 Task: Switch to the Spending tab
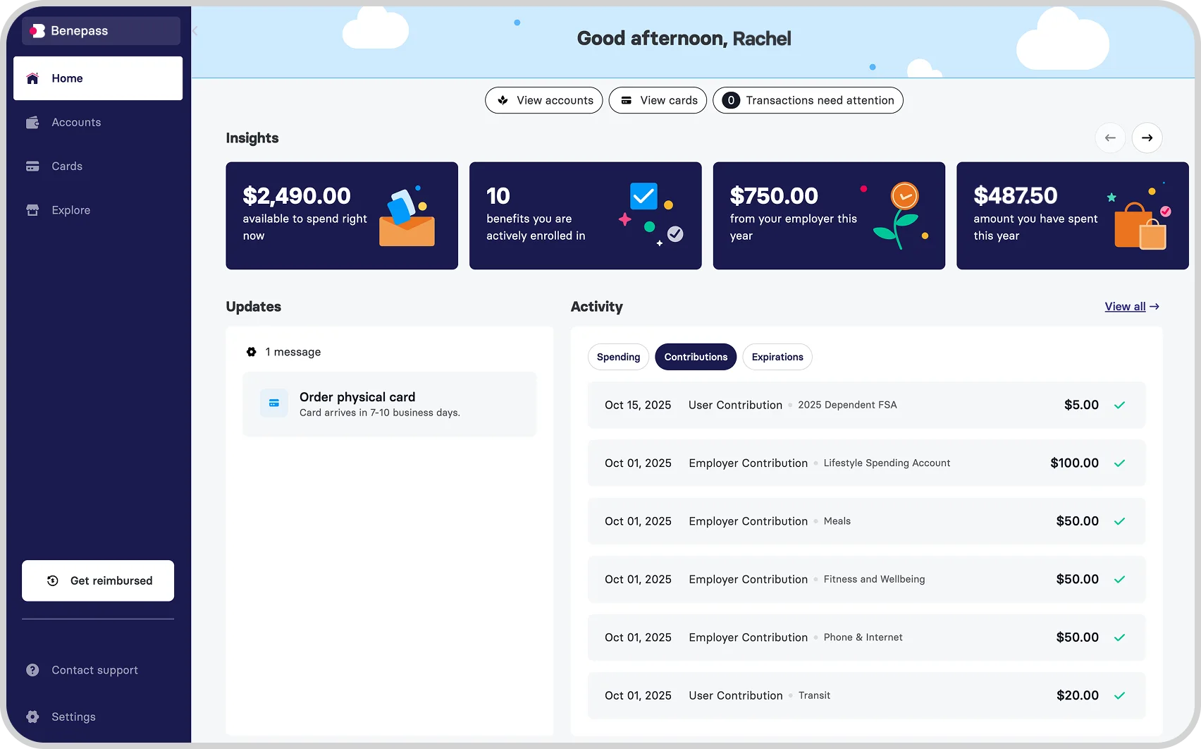tap(618, 357)
